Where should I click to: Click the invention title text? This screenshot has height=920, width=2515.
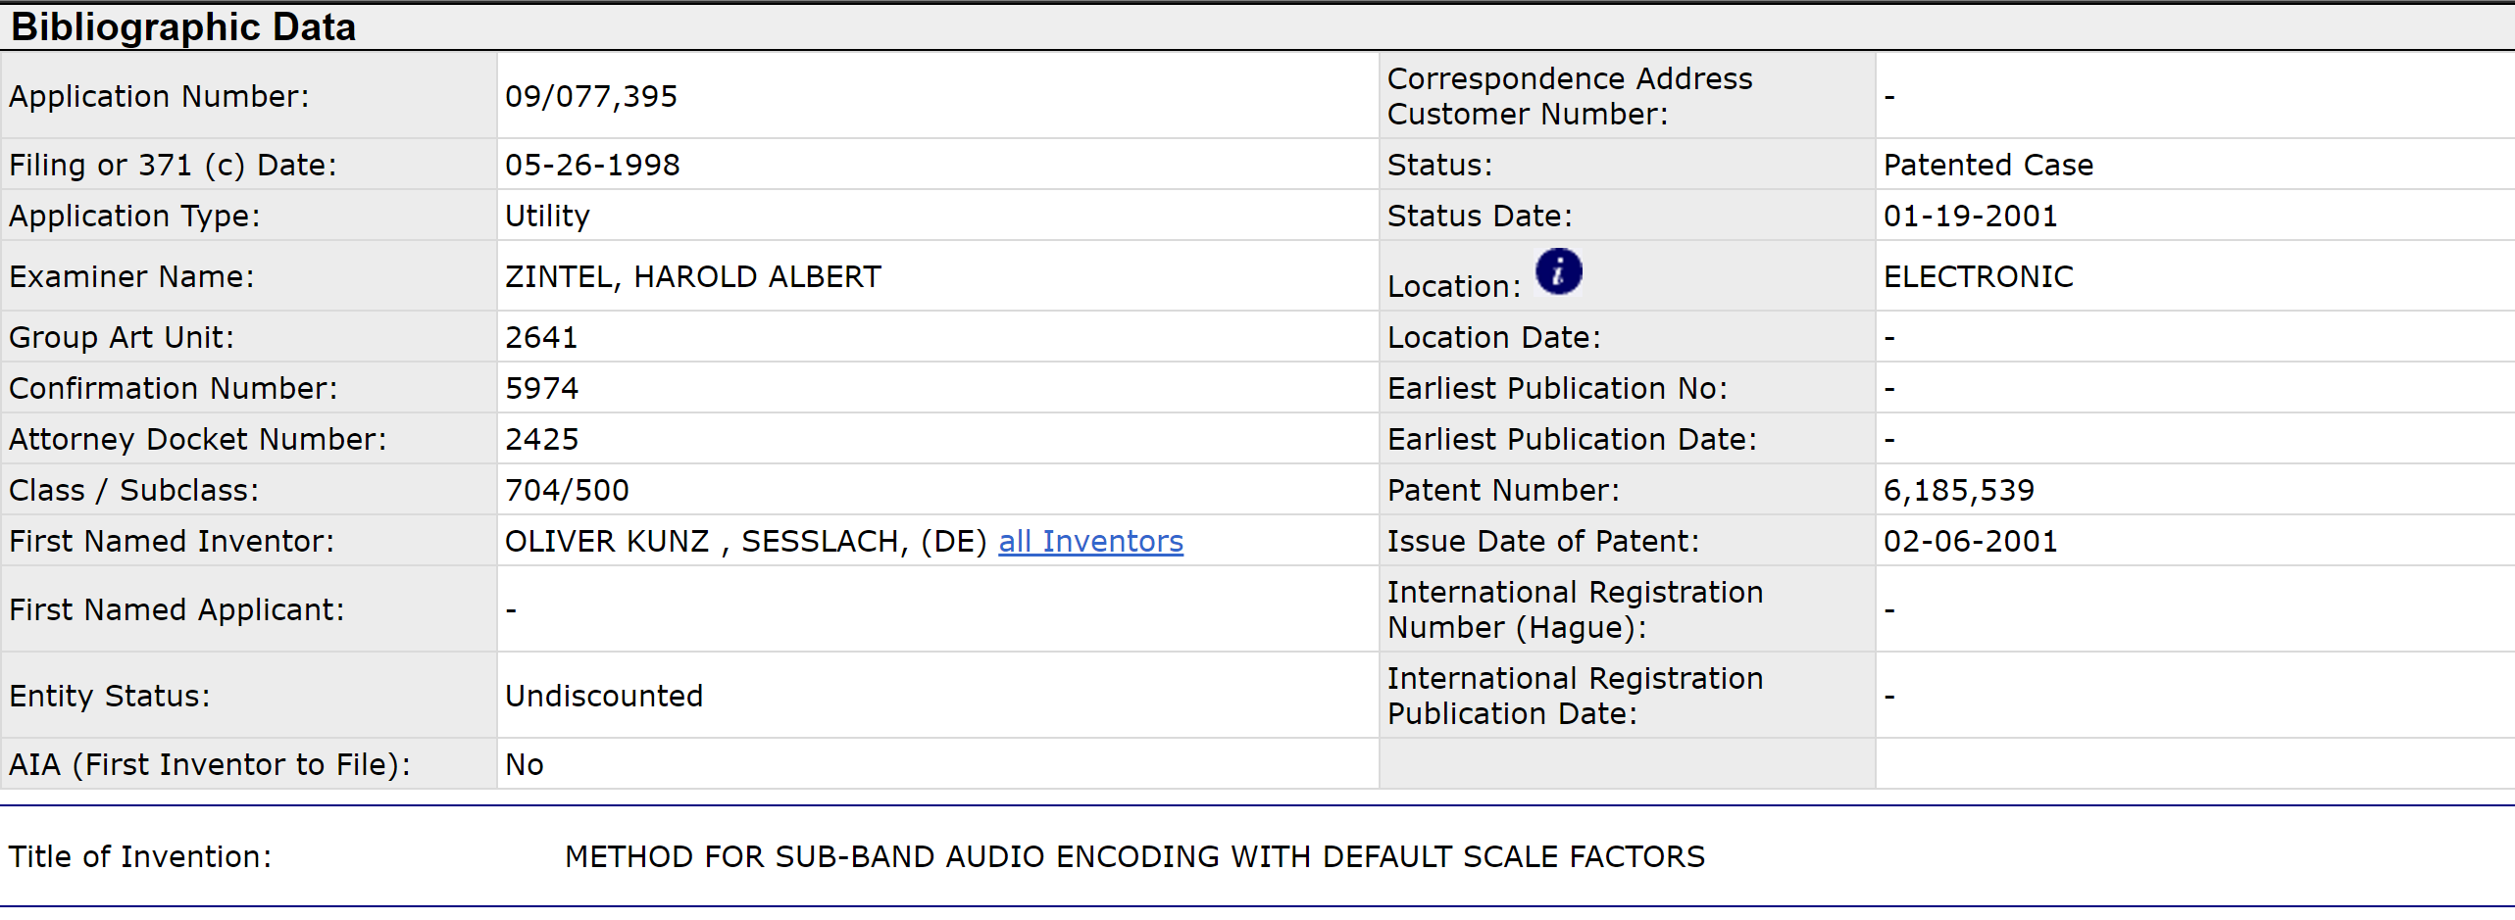click(x=1134, y=857)
